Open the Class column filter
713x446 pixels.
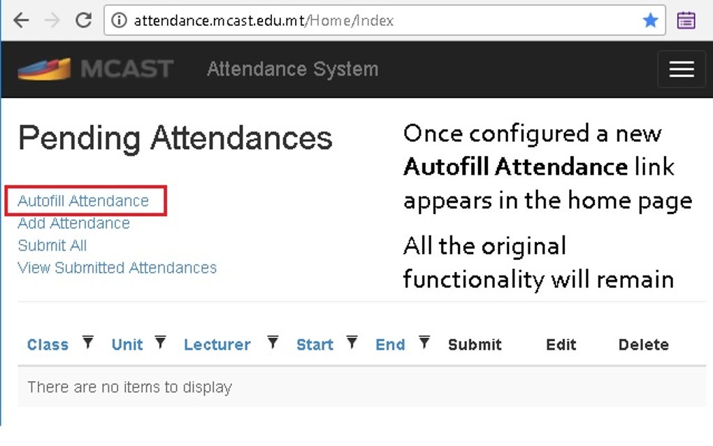87,342
